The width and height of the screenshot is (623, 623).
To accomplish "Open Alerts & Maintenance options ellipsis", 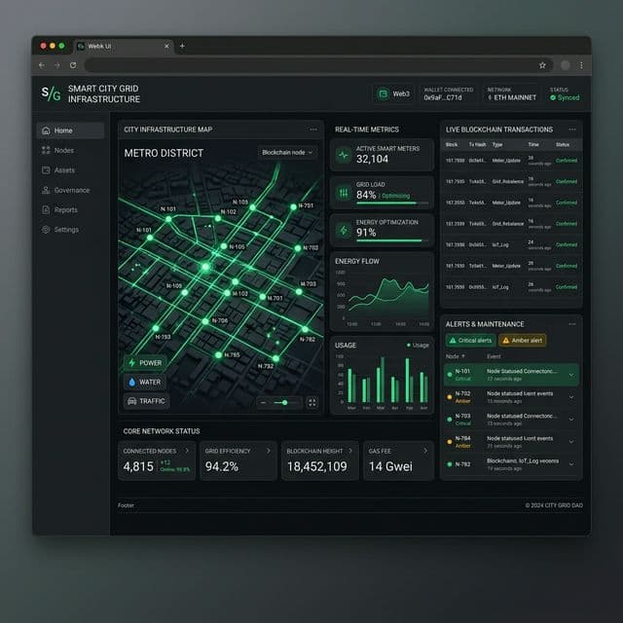I will click(572, 324).
